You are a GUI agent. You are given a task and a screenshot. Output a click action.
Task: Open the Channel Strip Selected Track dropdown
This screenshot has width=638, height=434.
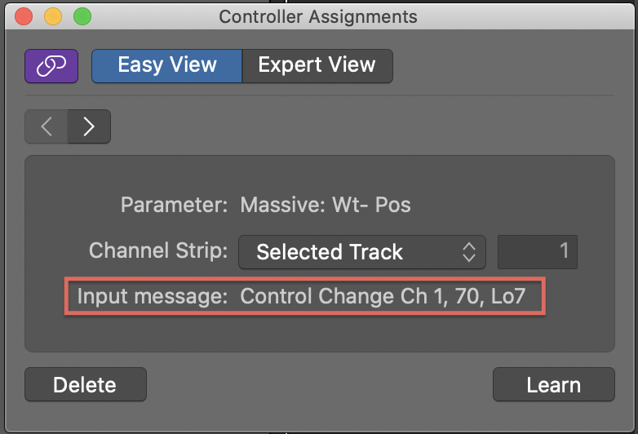coord(362,252)
